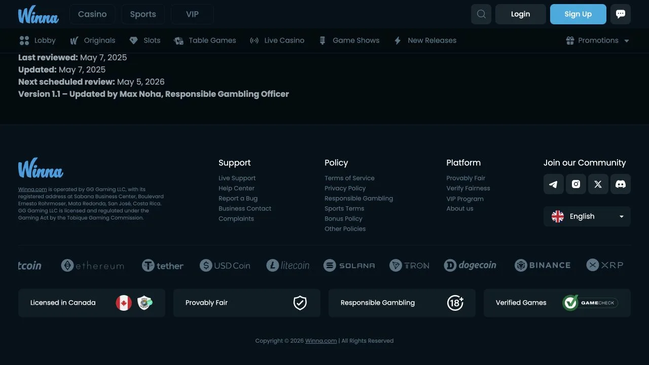
Task: Open the search icon button
Action: [481, 14]
